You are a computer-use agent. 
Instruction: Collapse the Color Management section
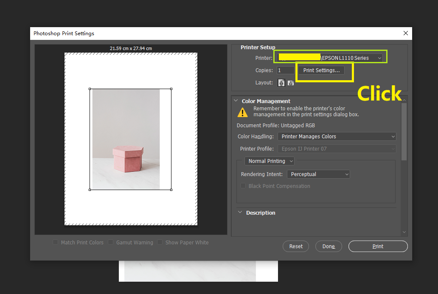point(236,101)
